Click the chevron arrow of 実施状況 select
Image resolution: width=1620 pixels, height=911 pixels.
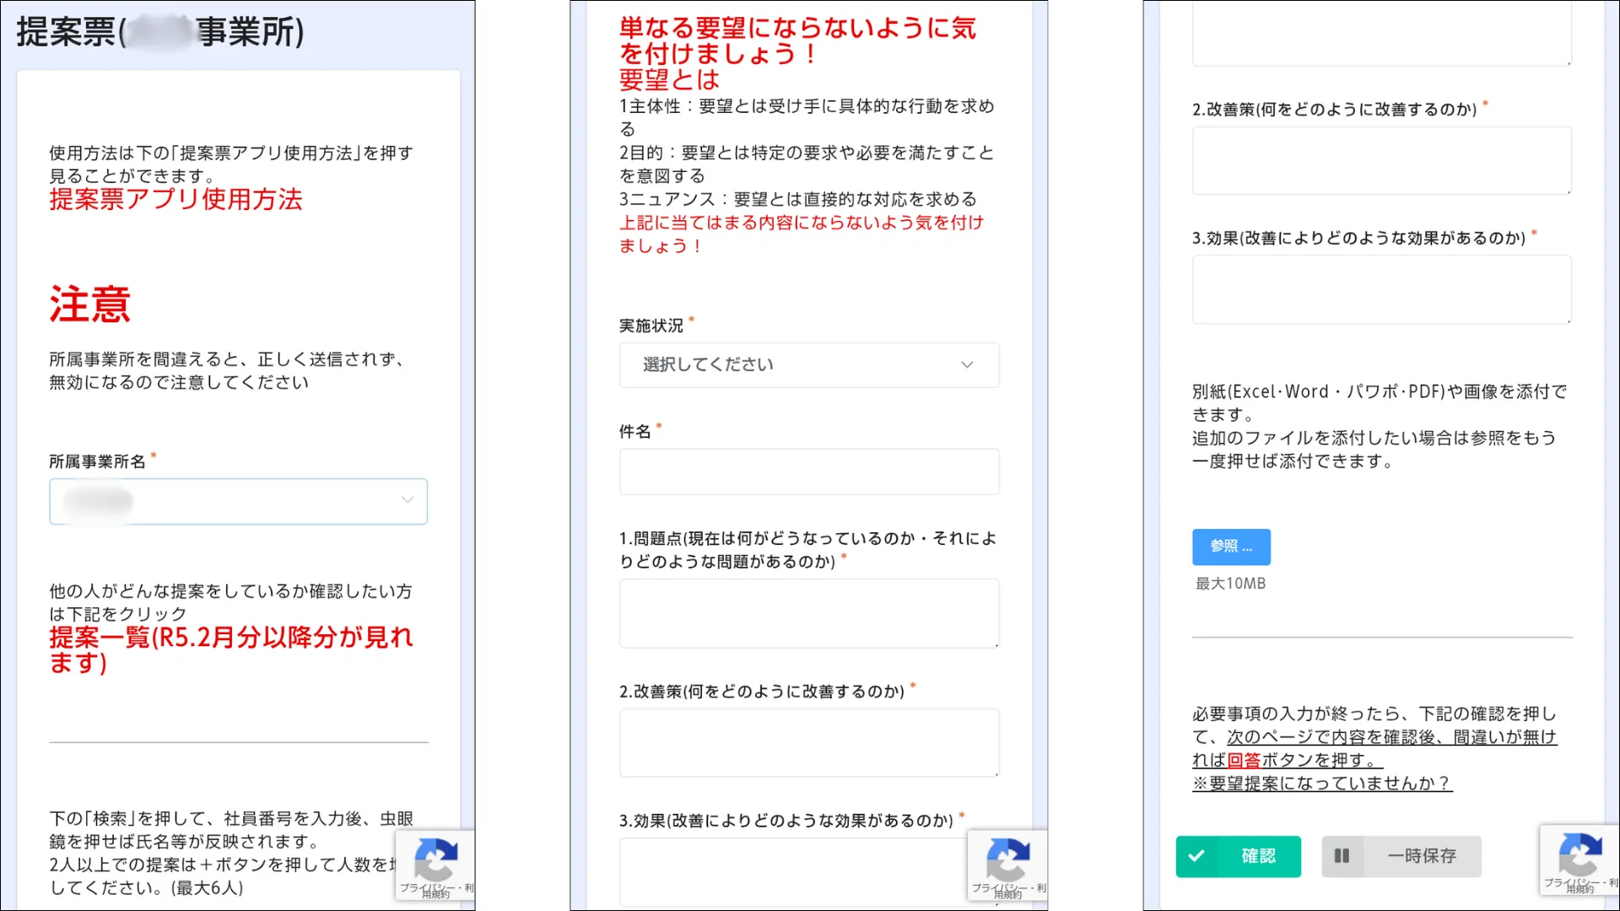967,364
